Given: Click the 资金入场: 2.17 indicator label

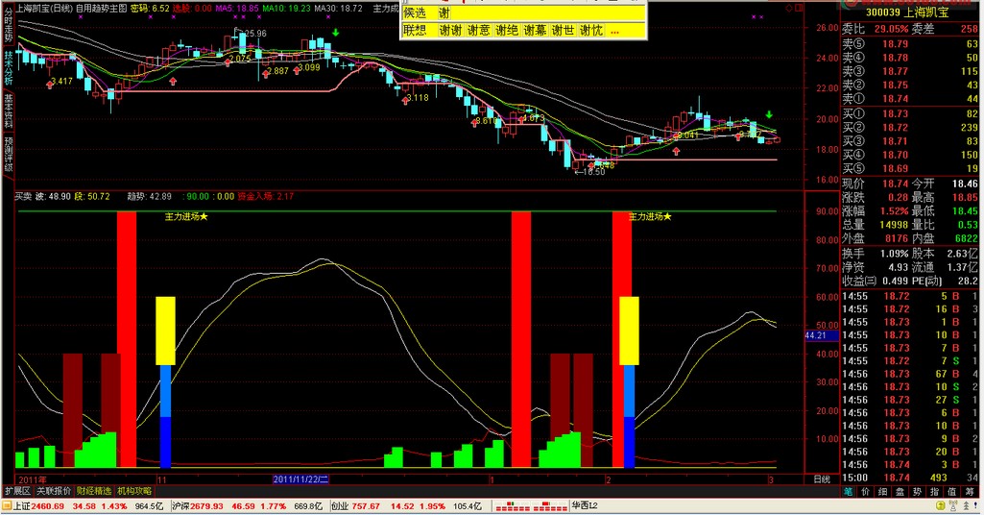Looking at the screenshot, I should [266, 197].
